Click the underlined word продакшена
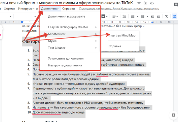This screenshot has width=178, height=122. coord(108,108)
